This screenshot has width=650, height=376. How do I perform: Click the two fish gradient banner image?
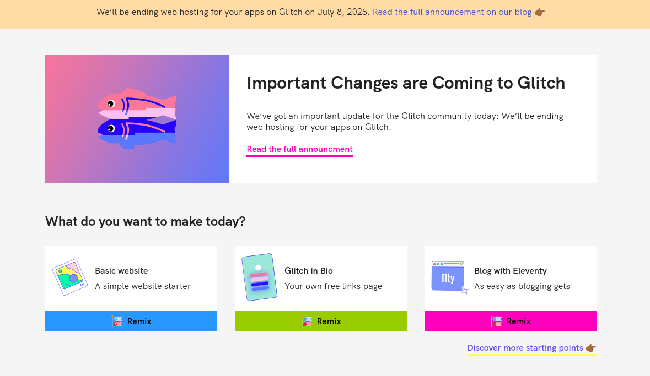point(137,119)
